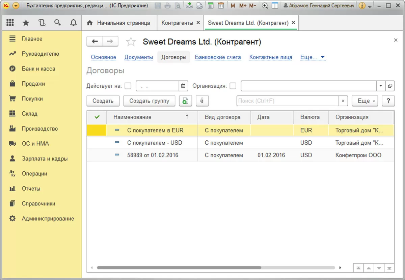Screen dimensions: 405x280
Task: Click the search field 'Поиск (Ctrl+F)'
Action: pyautogui.click(x=287, y=101)
